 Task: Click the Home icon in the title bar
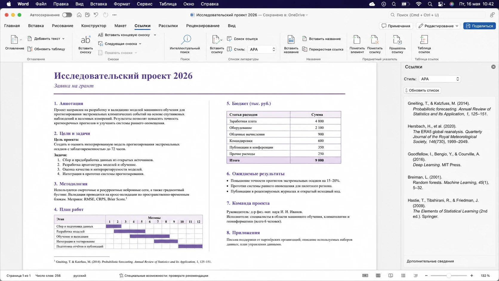(x=79, y=15)
